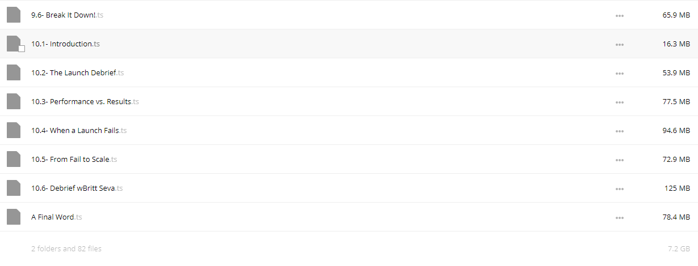This screenshot has height=266, width=698.
Task: Click file icon for 9.6- Break It Down!
Action: (x=14, y=15)
